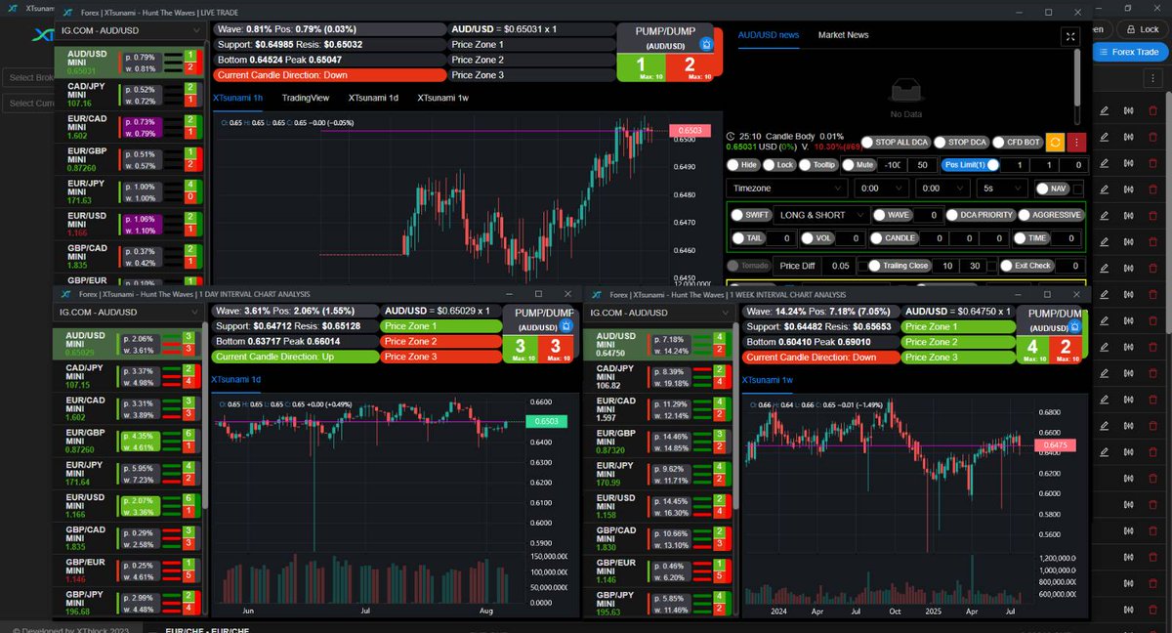1172x633 pixels.
Task: Open the second 0:00 time dropdown
Action: [x=942, y=189]
